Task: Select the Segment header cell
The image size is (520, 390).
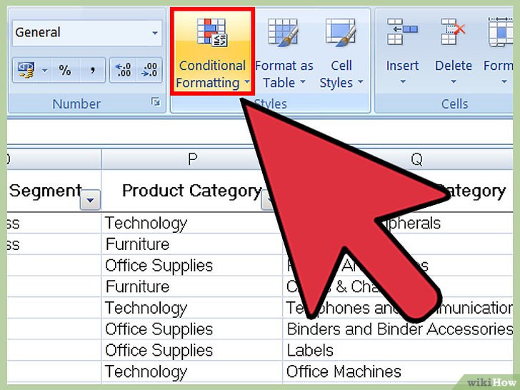Action: coord(54,191)
